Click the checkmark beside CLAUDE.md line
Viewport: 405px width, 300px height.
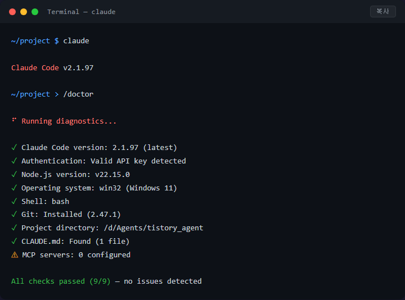(x=14, y=241)
